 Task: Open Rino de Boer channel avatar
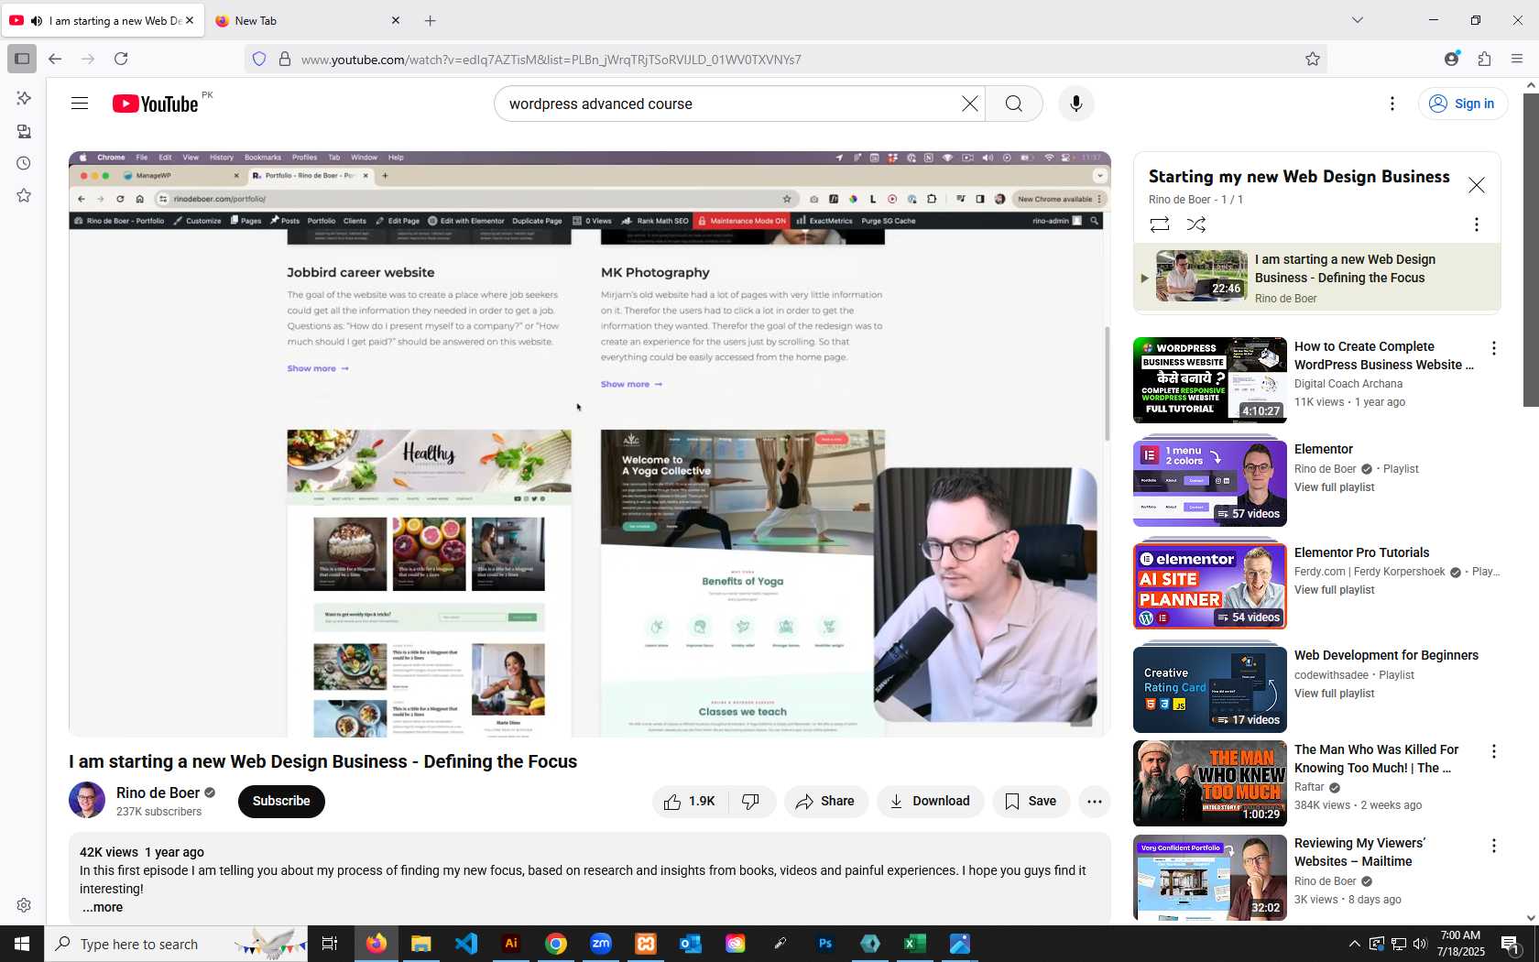tap(87, 801)
